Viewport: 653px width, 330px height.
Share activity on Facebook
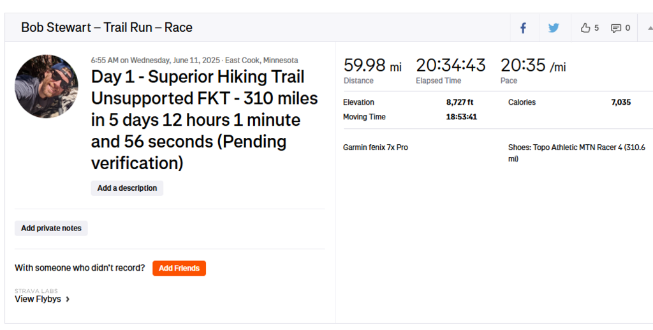(x=523, y=28)
